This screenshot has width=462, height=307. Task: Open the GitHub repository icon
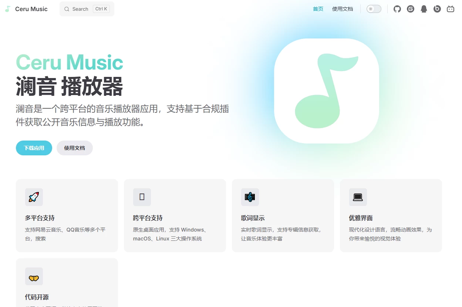(x=397, y=9)
